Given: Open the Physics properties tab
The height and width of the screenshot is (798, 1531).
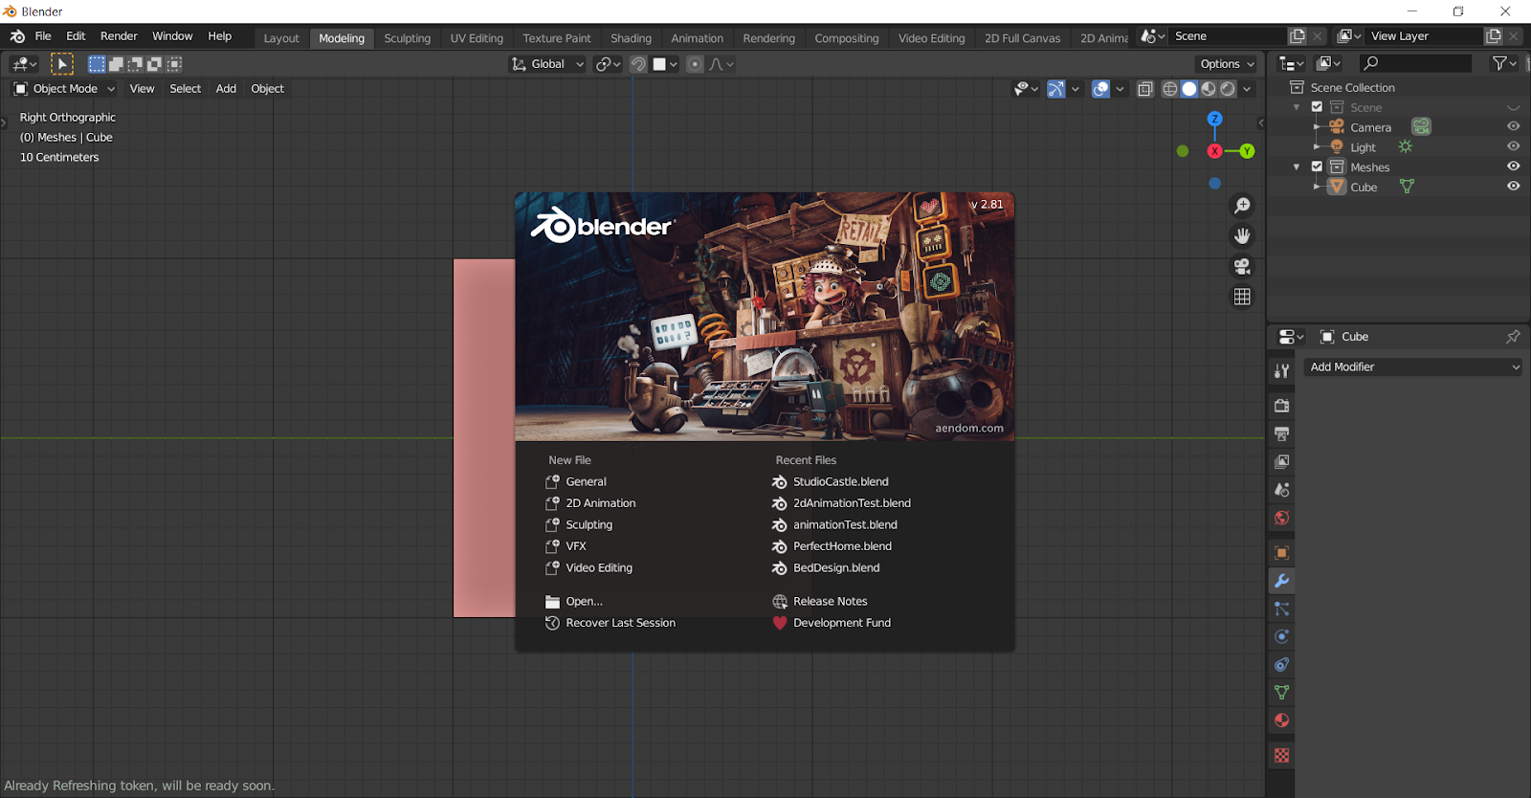Looking at the screenshot, I should [x=1281, y=636].
